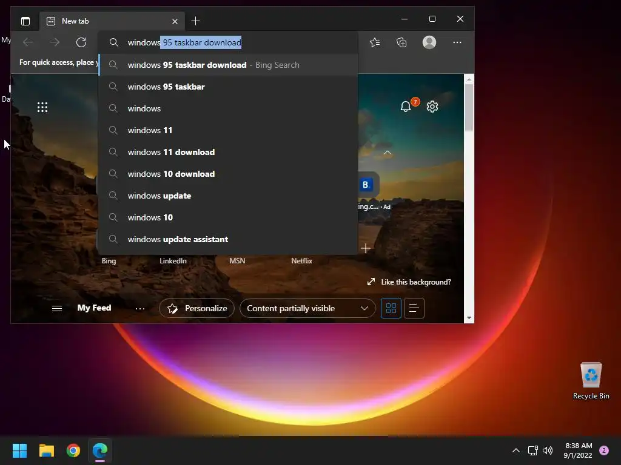Open the app launcher grid icon
621x465 pixels.
(42, 107)
